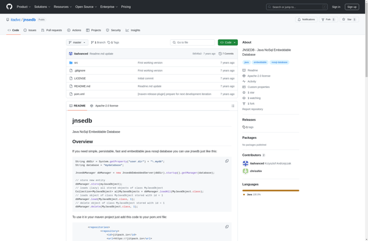Open the GitHub home logo
The height and width of the screenshot is (241, 368).
point(9,7)
